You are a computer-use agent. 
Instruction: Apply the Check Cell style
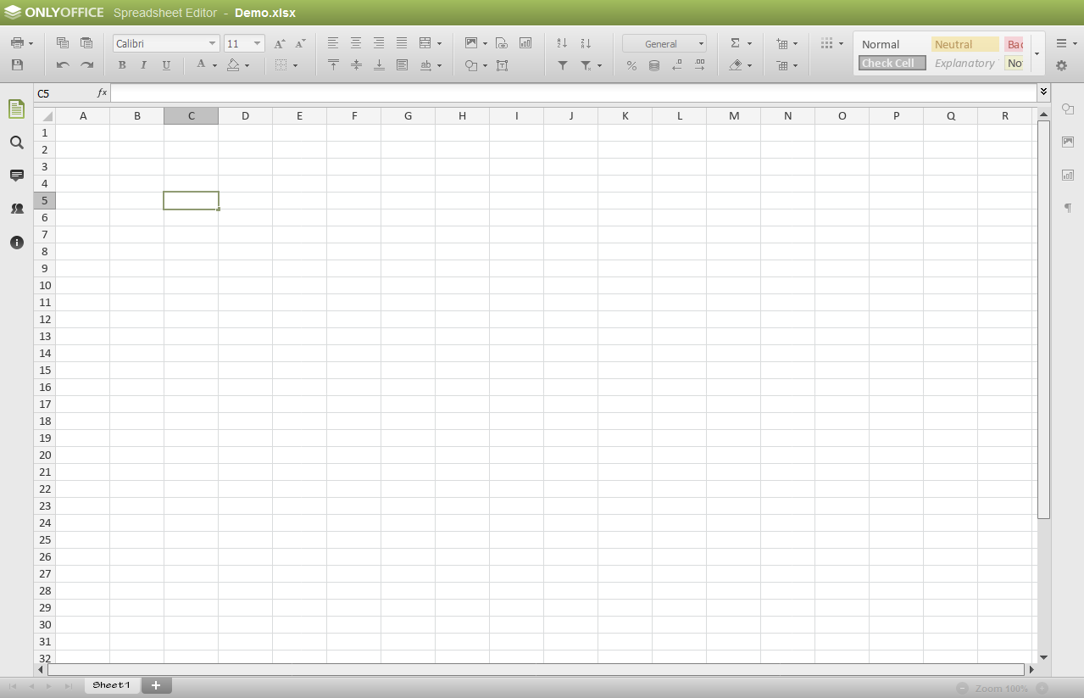892,63
